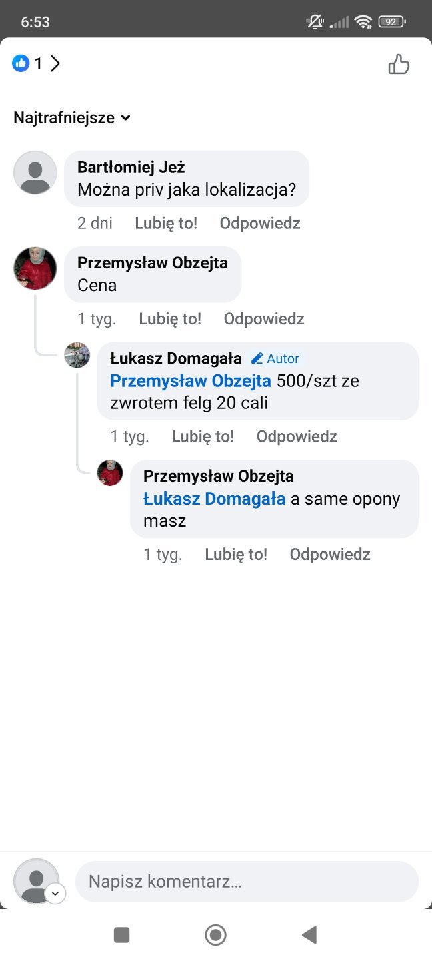Image resolution: width=432 pixels, height=961 pixels.
Task: Tap Przemysław Obzejta's avatar on the nested reply
Action: (110, 472)
